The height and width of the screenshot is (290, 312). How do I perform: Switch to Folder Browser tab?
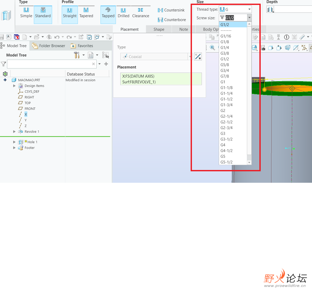tap(48, 46)
